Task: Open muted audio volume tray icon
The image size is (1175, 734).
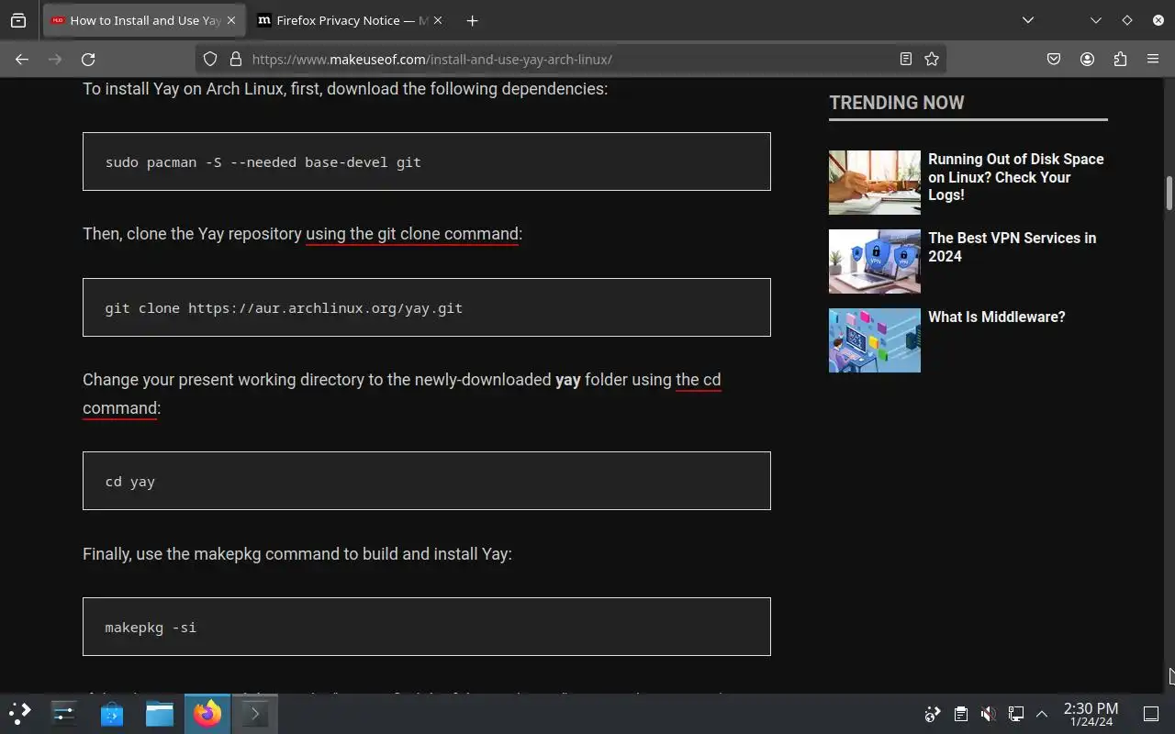Action: point(988,714)
